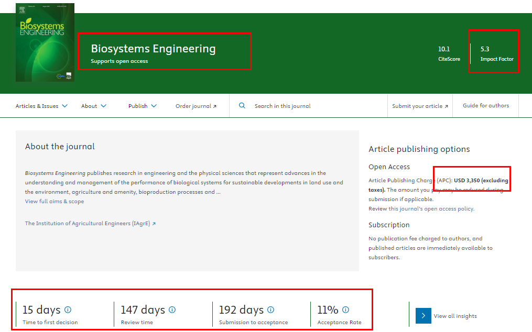Image resolution: width=532 pixels, height=332 pixels.
Task: Open the About dropdown menu
Action: click(93, 105)
